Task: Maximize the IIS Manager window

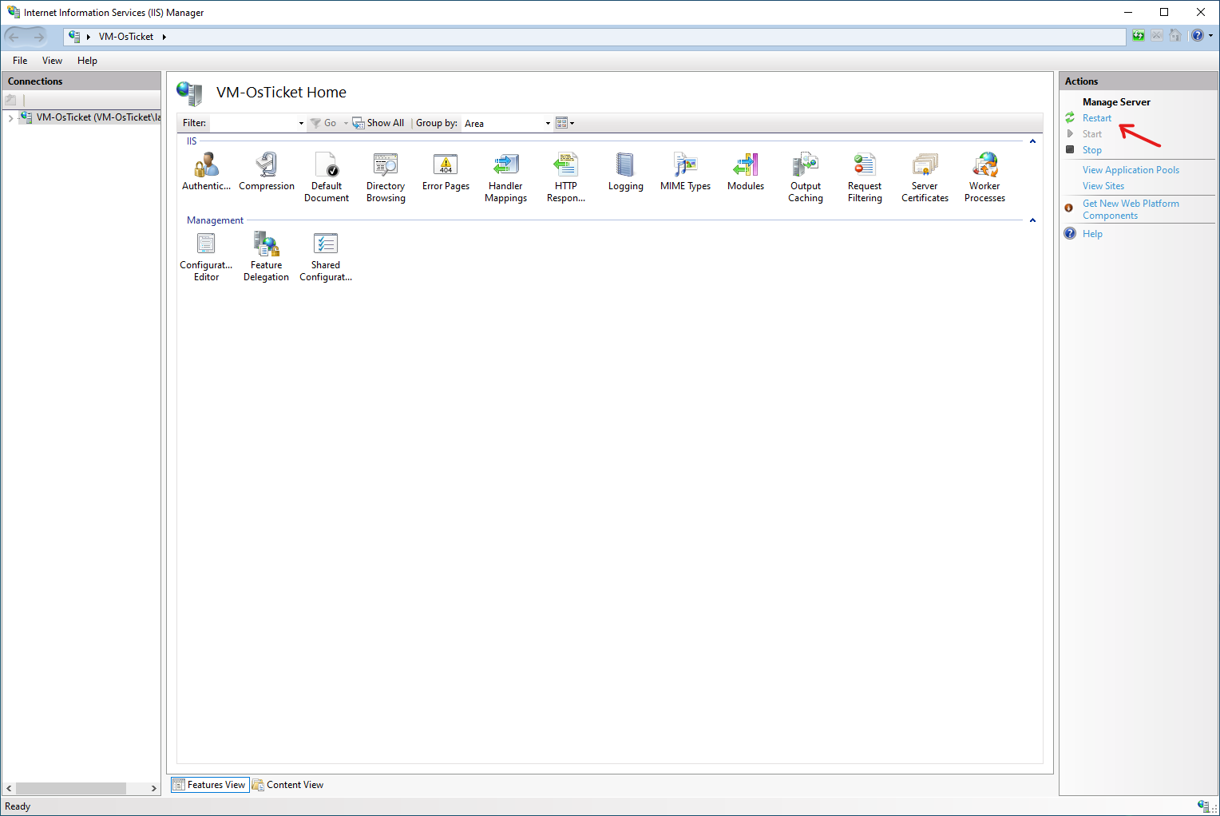Action: coord(1164,12)
